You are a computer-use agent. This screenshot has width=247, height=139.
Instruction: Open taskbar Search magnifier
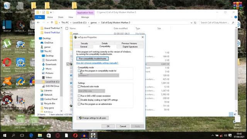coord(14,136)
